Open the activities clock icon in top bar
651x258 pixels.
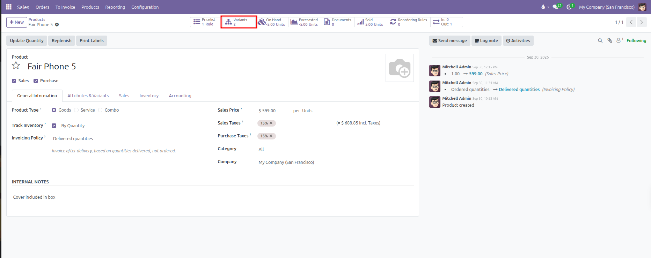[570, 7]
